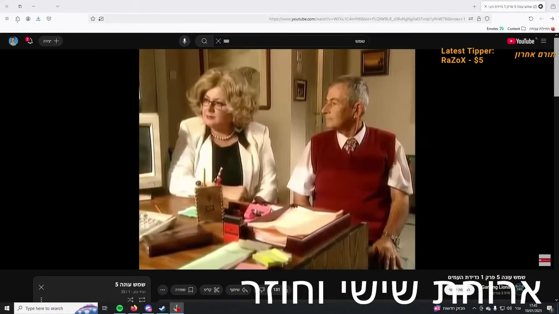The height and width of the screenshot is (314, 559).
Task: Click the tray volume speaker icon
Action: pyautogui.click(x=509, y=308)
